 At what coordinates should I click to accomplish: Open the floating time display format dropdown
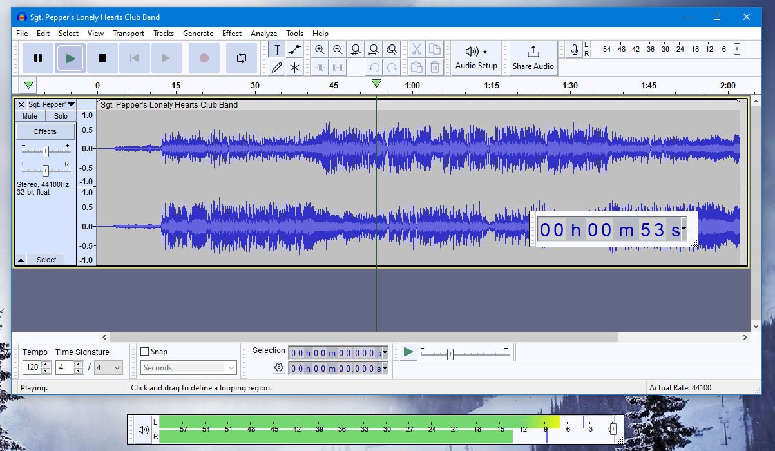click(x=684, y=229)
